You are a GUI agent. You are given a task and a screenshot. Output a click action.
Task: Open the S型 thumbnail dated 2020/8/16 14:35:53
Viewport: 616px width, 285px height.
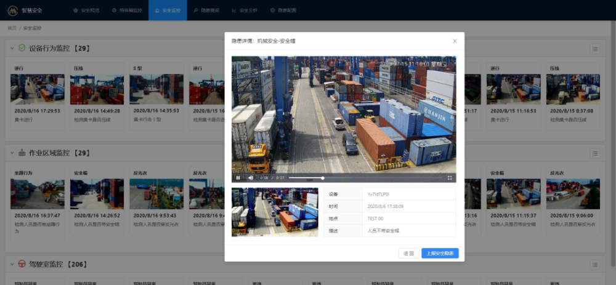click(156, 89)
